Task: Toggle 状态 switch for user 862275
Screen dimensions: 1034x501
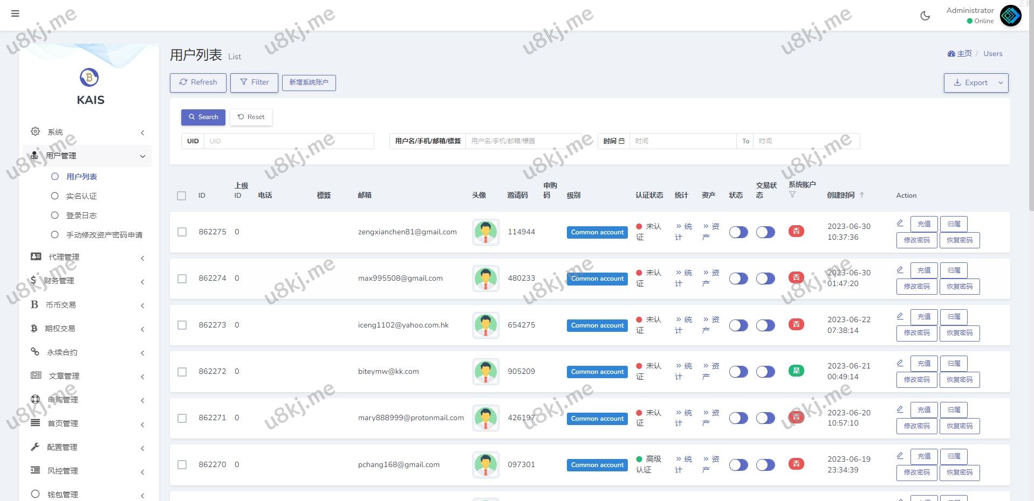Action: [738, 232]
